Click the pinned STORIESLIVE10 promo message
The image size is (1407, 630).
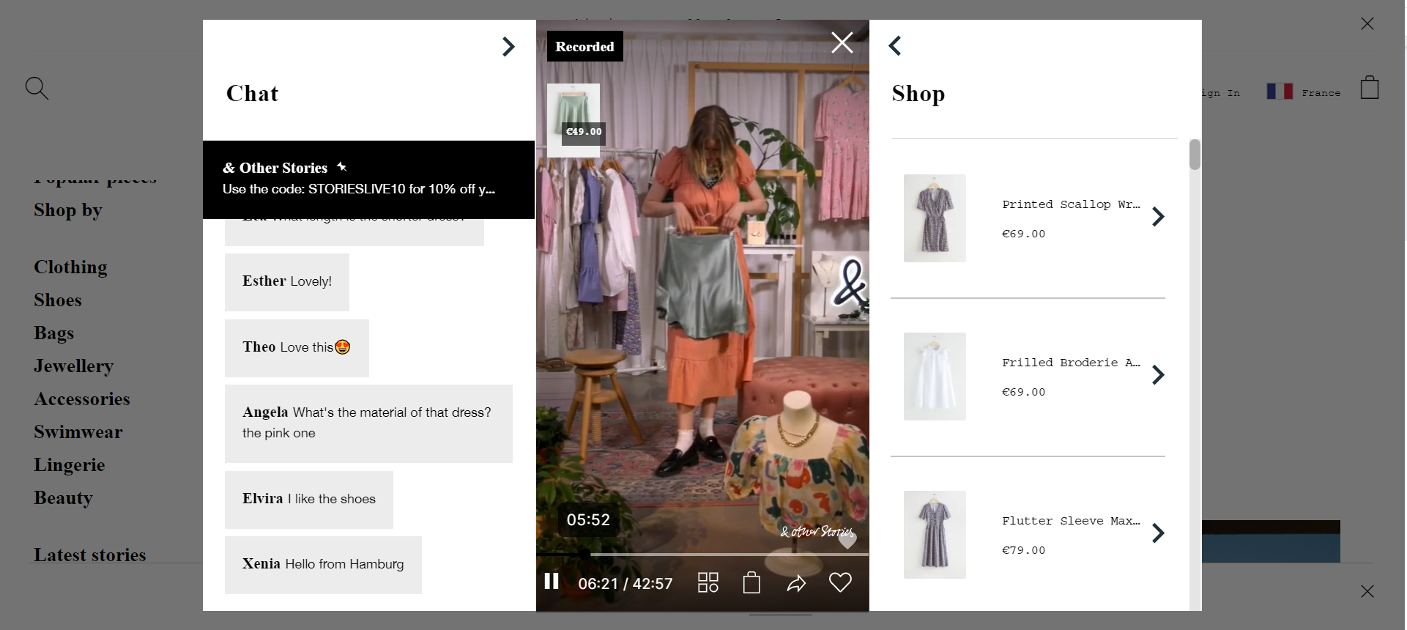click(x=368, y=179)
